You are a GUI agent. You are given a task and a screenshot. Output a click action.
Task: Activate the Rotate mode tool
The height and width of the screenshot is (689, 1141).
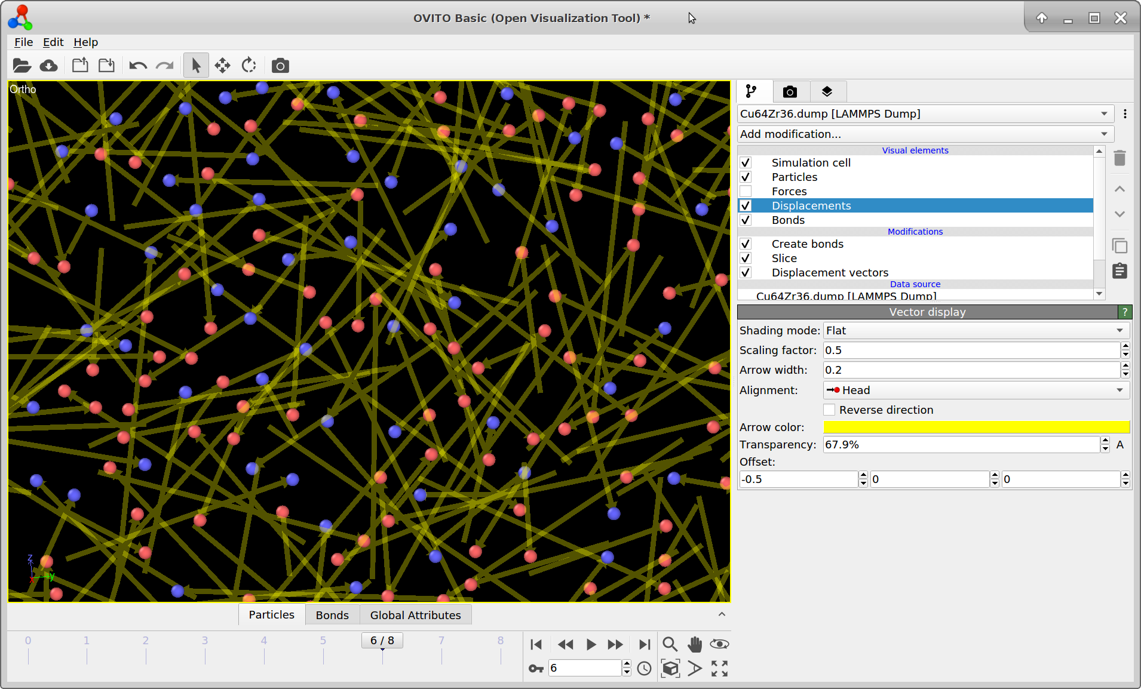pyautogui.click(x=248, y=65)
